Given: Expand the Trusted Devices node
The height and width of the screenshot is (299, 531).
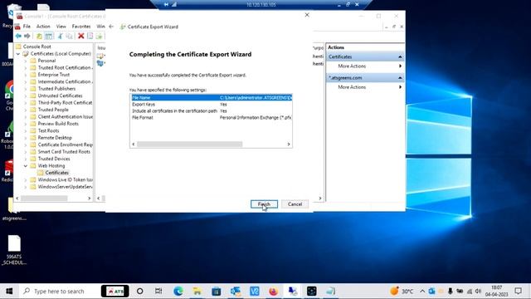Looking at the screenshot, I should point(26,159).
